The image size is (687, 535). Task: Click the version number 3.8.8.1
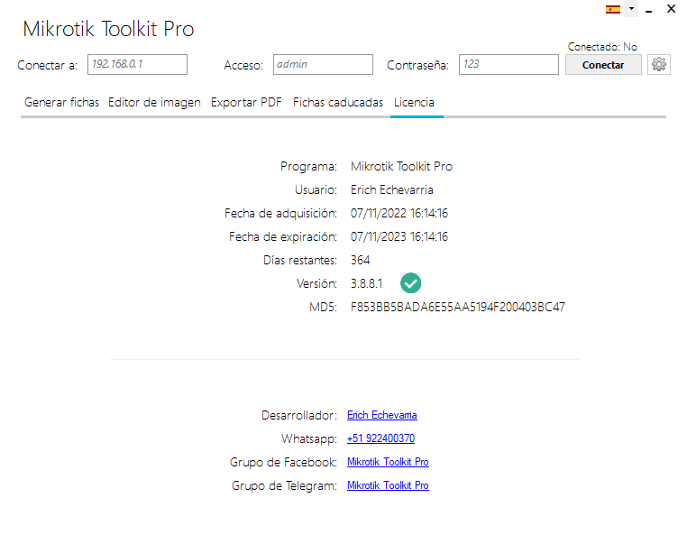(x=366, y=283)
